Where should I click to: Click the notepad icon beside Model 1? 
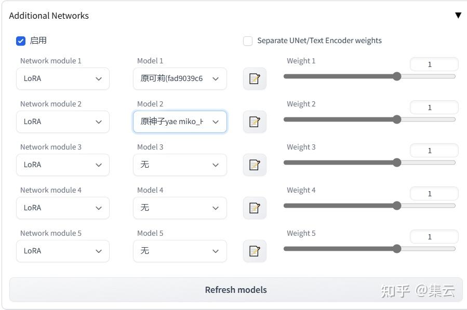pyautogui.click(x=255, y=79)
